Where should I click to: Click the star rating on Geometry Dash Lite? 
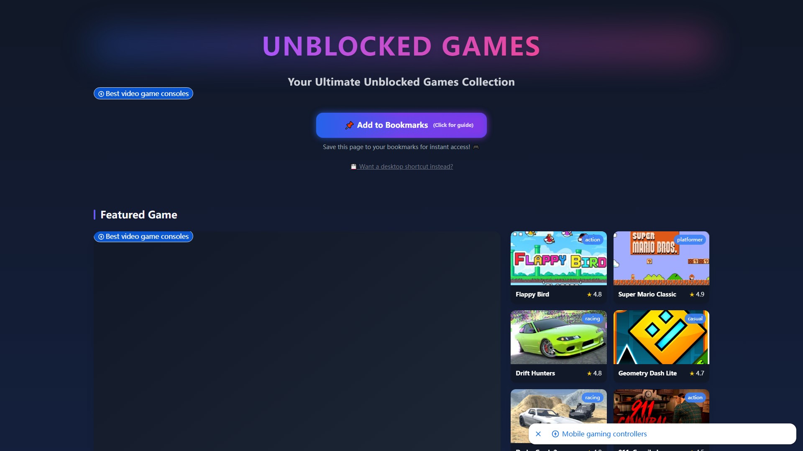[697, 373]
